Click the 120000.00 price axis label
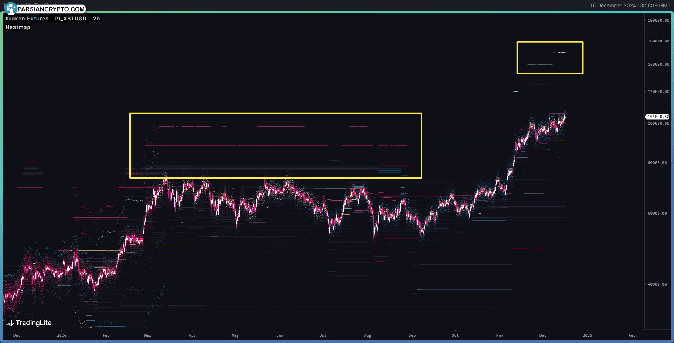 pyautogui.click(x=658, y=91)
